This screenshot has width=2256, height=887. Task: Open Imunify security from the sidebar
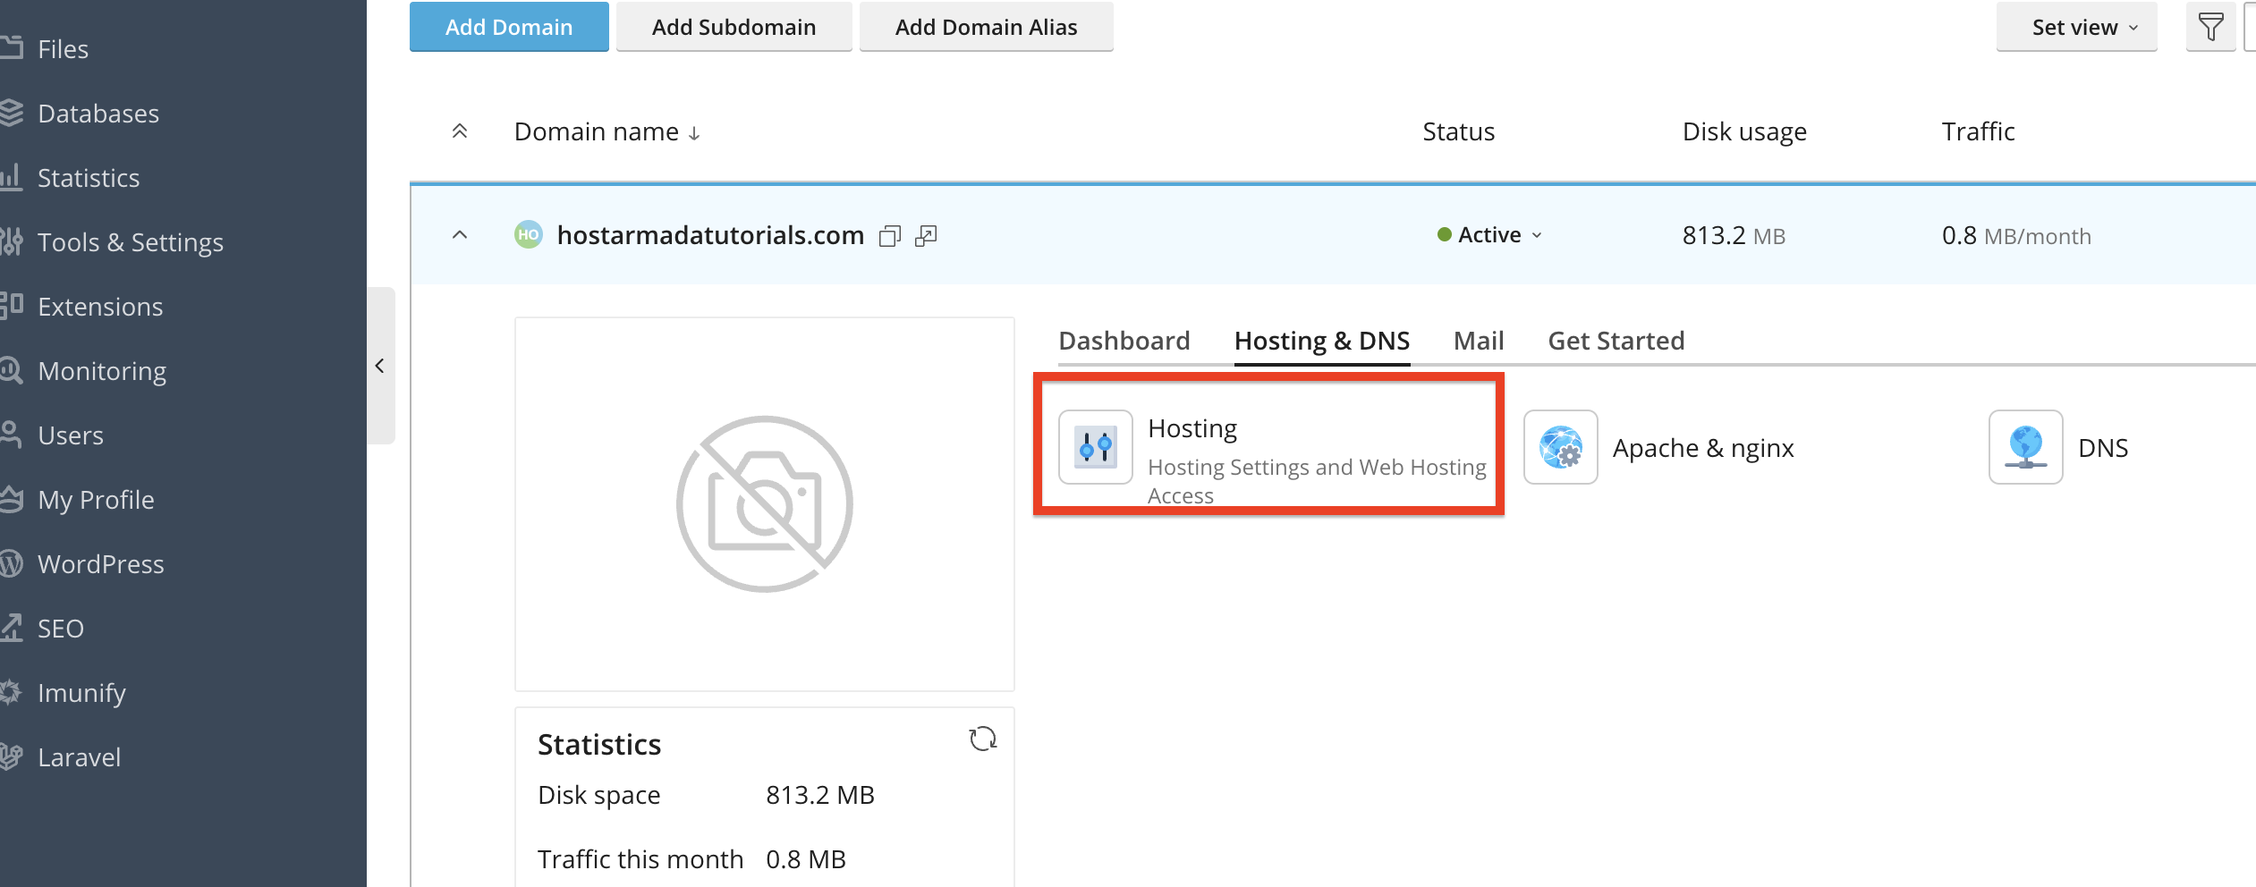point(81,692)
